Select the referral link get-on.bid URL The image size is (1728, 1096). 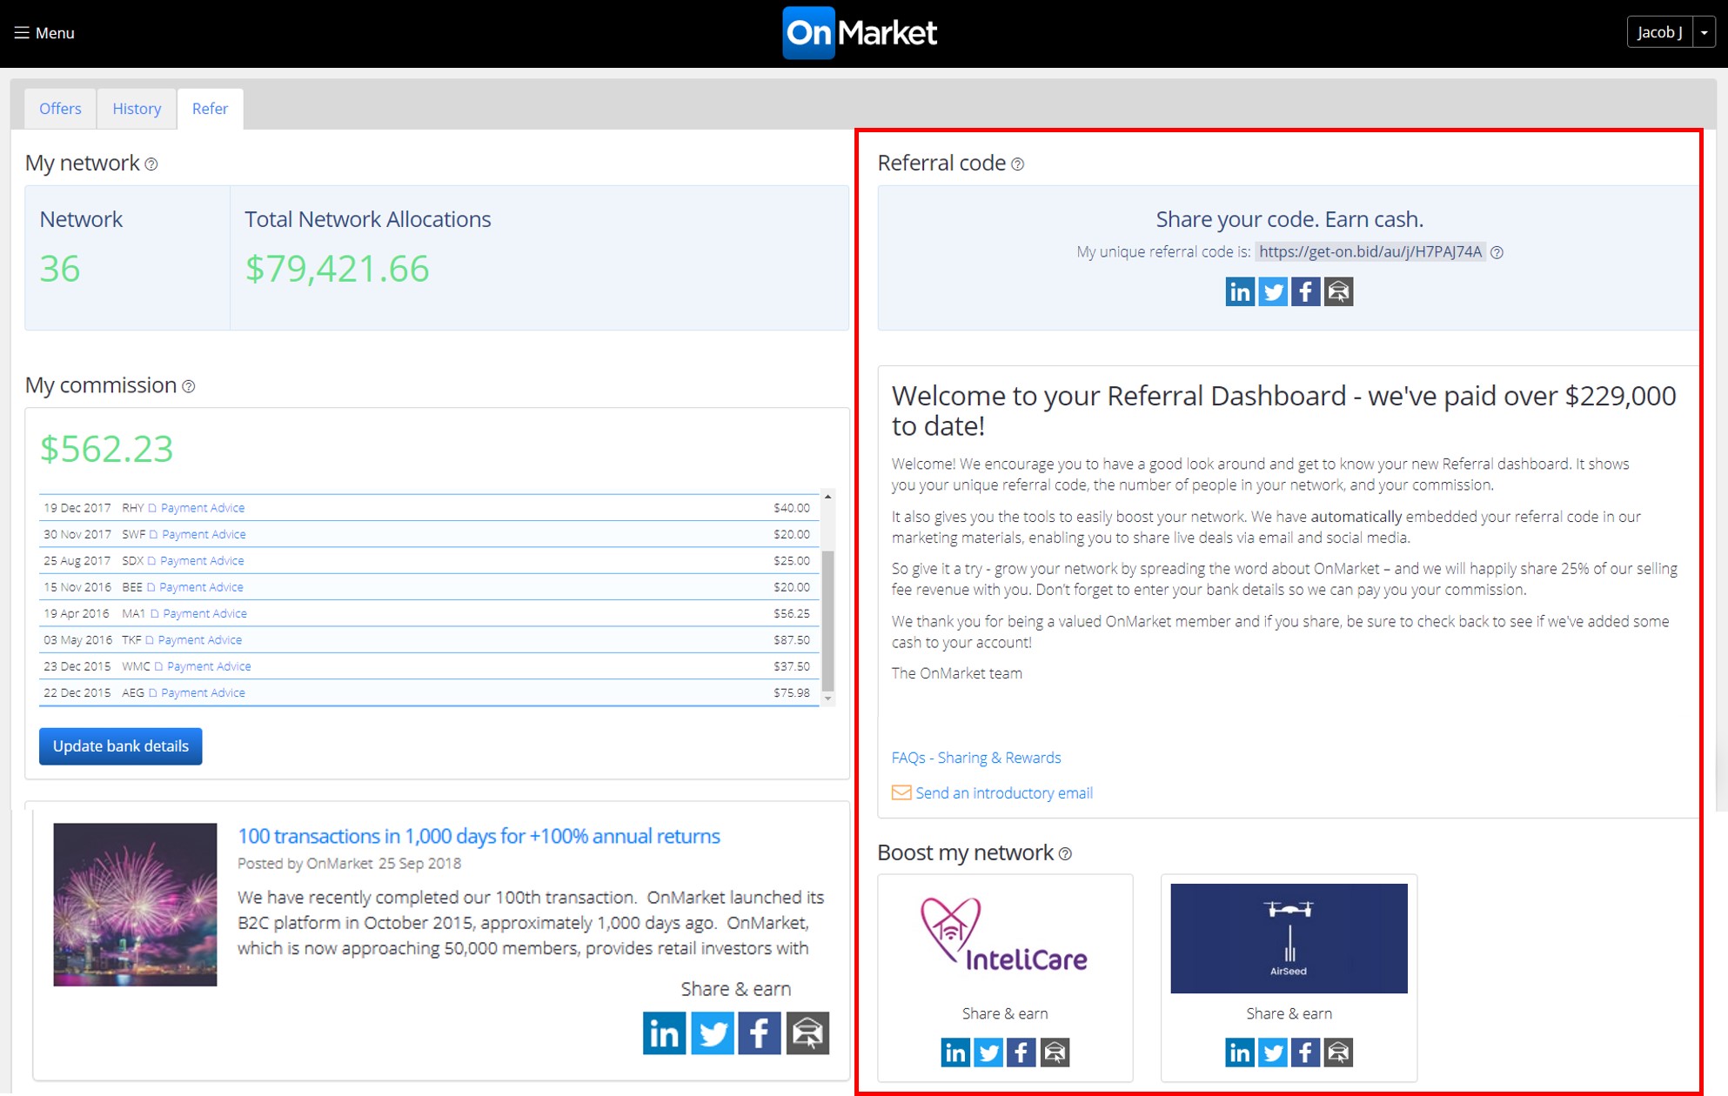click(x=1370, y=251)
